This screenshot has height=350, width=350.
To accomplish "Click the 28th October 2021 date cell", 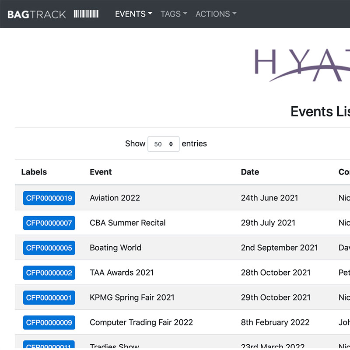I will 275,273.
